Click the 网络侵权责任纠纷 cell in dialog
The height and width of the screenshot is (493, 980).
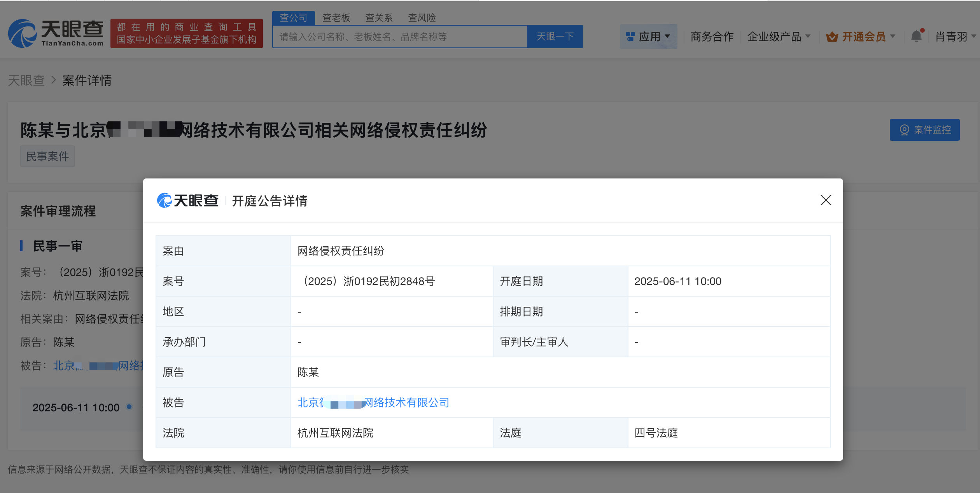pos(560,251)
